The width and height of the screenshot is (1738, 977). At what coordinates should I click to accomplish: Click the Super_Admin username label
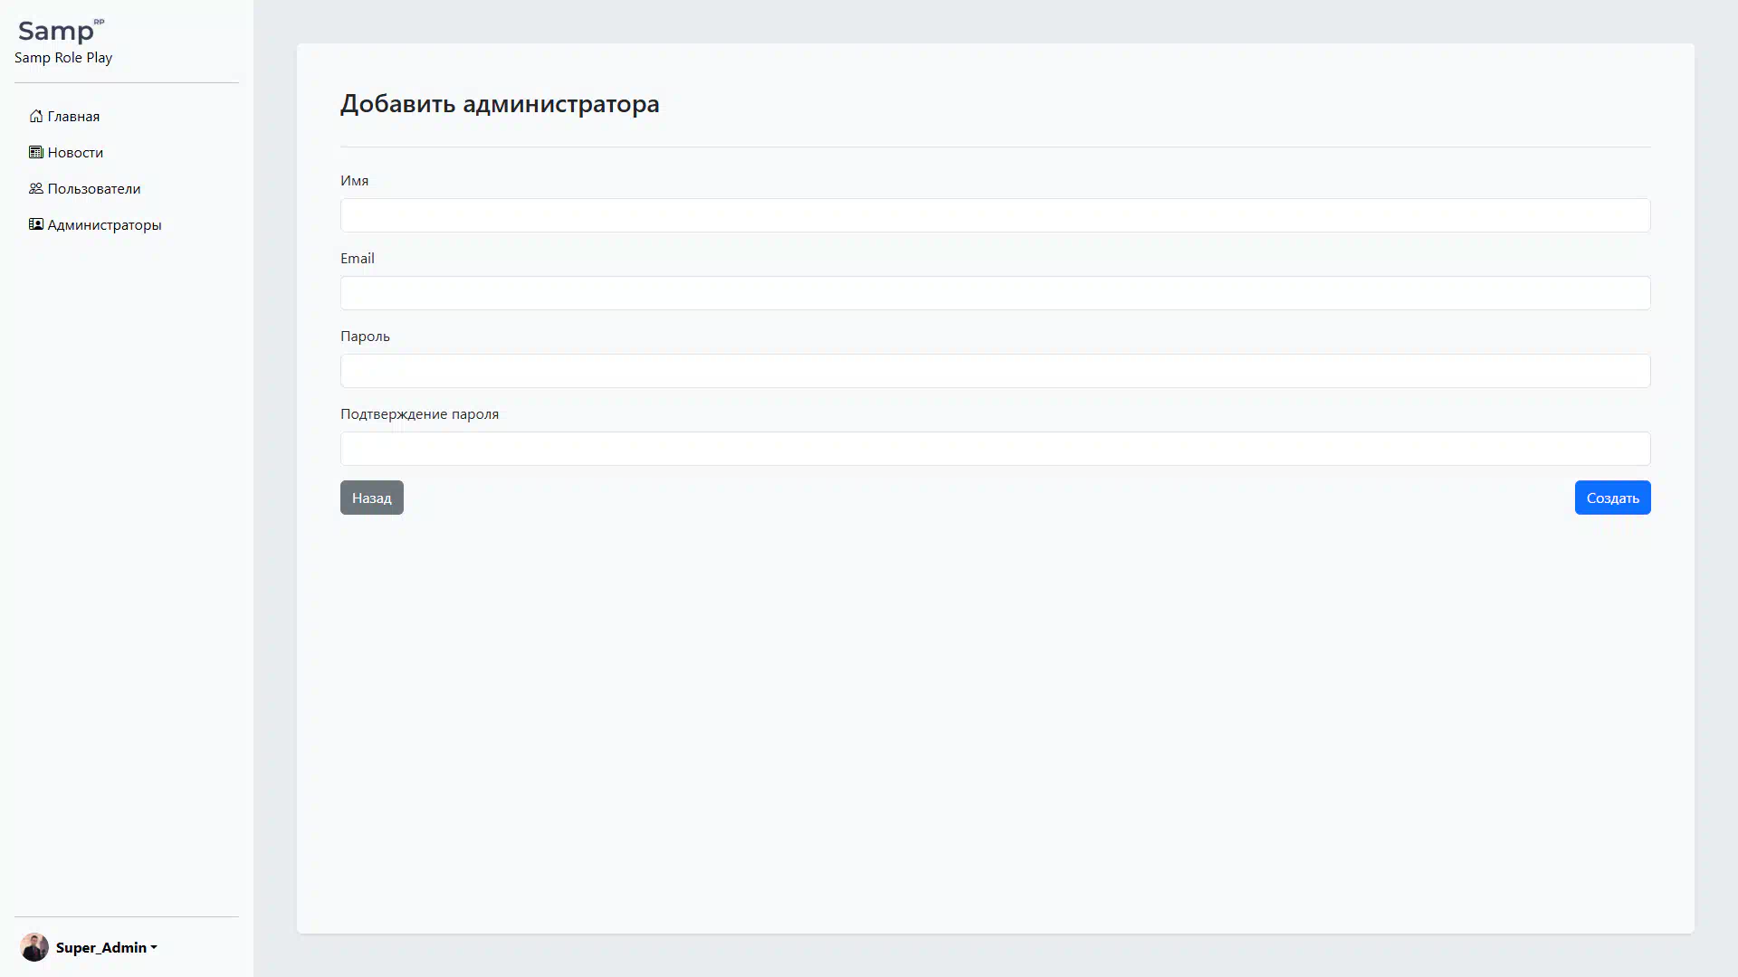(x=100, y=947)
